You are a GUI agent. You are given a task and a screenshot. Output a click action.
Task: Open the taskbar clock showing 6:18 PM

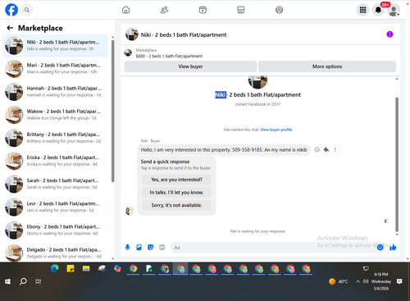click(x=381, y=281)
